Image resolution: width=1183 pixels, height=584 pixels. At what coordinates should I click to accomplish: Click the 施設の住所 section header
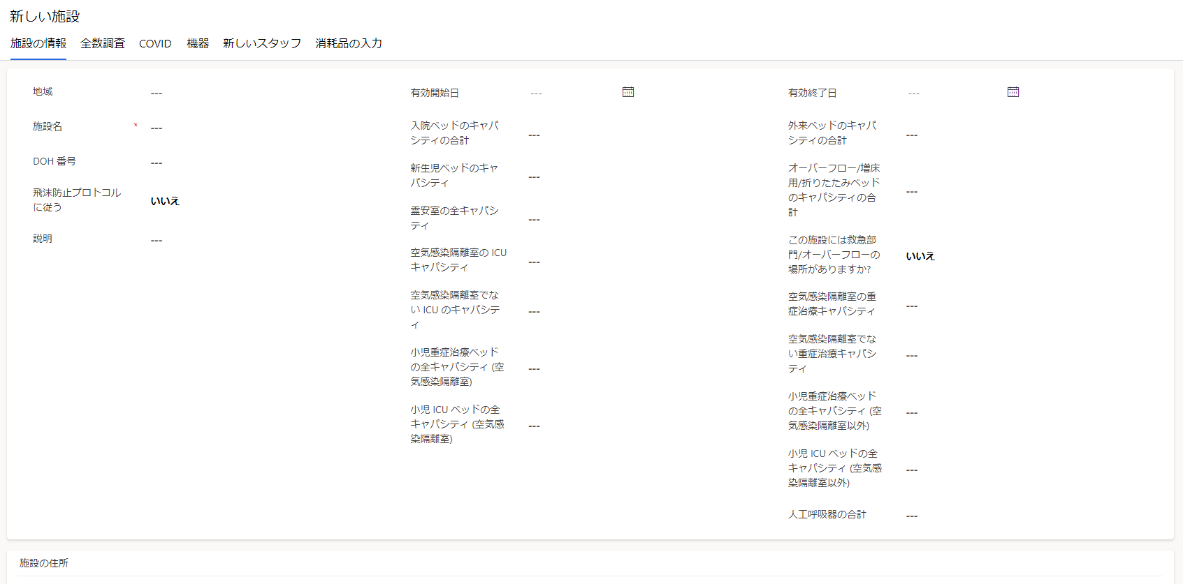44,563
